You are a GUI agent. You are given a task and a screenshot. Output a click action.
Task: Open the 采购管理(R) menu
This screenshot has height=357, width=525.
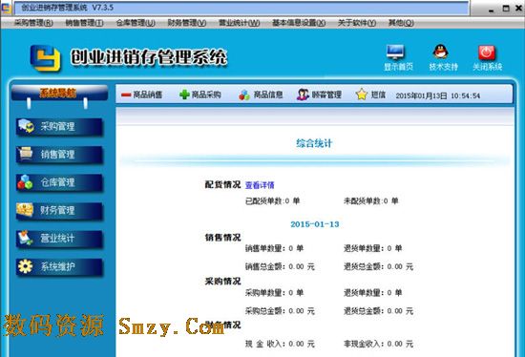pyautogui.click(x=33, y=23)
